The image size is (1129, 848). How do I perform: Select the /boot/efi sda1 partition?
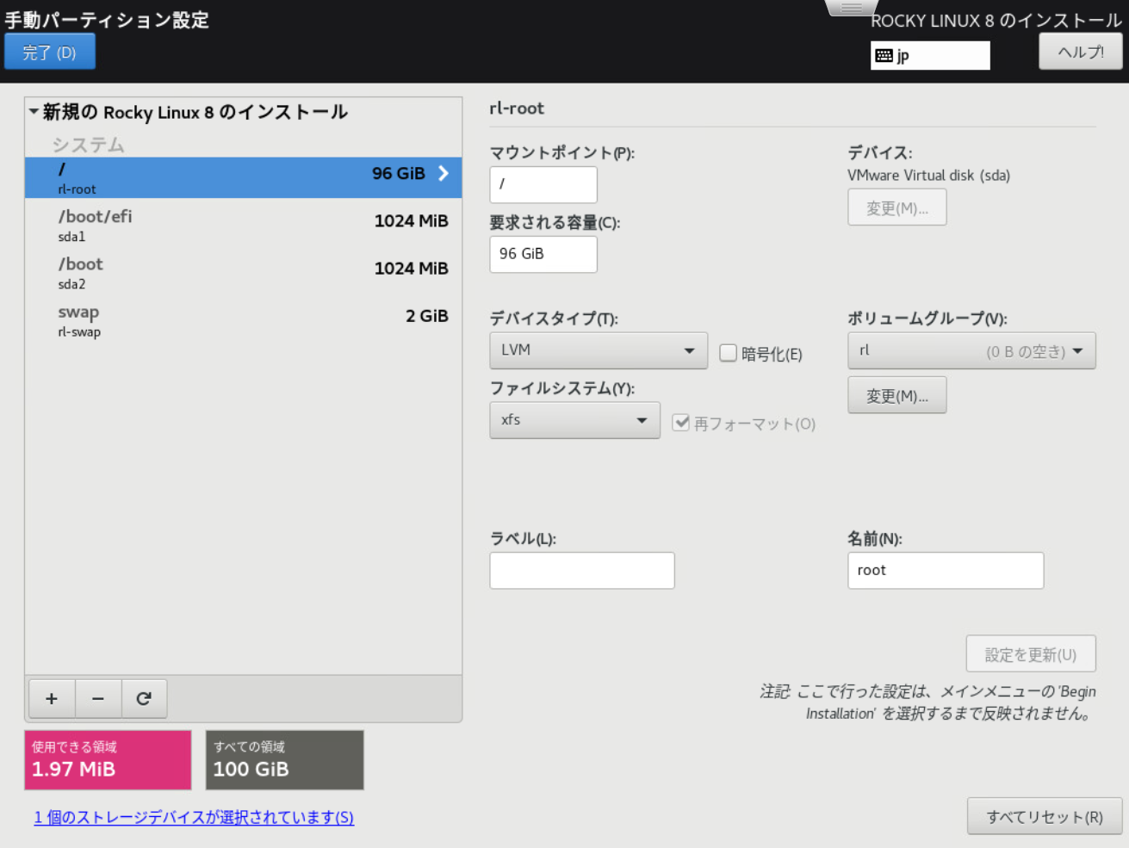243,224
